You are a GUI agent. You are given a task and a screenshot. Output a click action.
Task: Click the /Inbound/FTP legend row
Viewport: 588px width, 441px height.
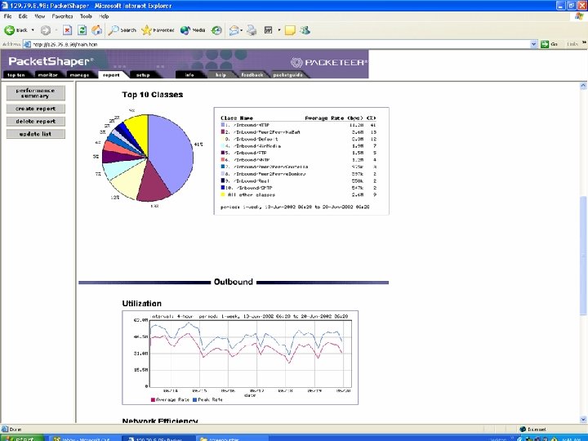299,153
